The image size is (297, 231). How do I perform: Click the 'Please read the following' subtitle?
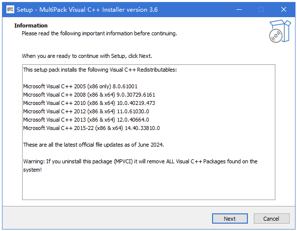pyautogui.click(x=99, y=33)
